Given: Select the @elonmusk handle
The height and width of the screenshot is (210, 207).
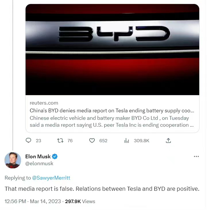Looking at the screenshot, I should click(39, 163).
